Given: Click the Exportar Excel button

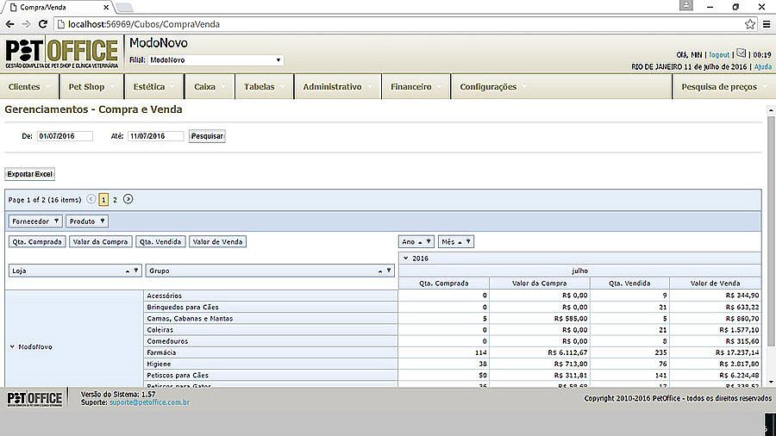Looking at the screenshot, I should (x=30, y=174).
